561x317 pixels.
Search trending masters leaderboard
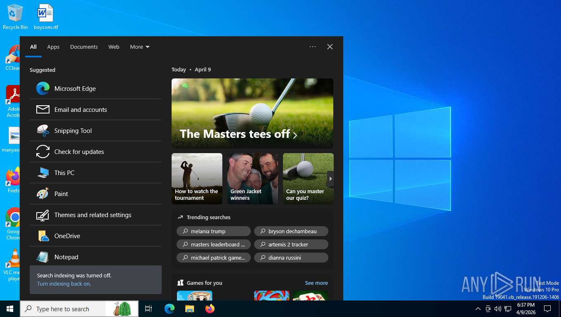(214, 244)
